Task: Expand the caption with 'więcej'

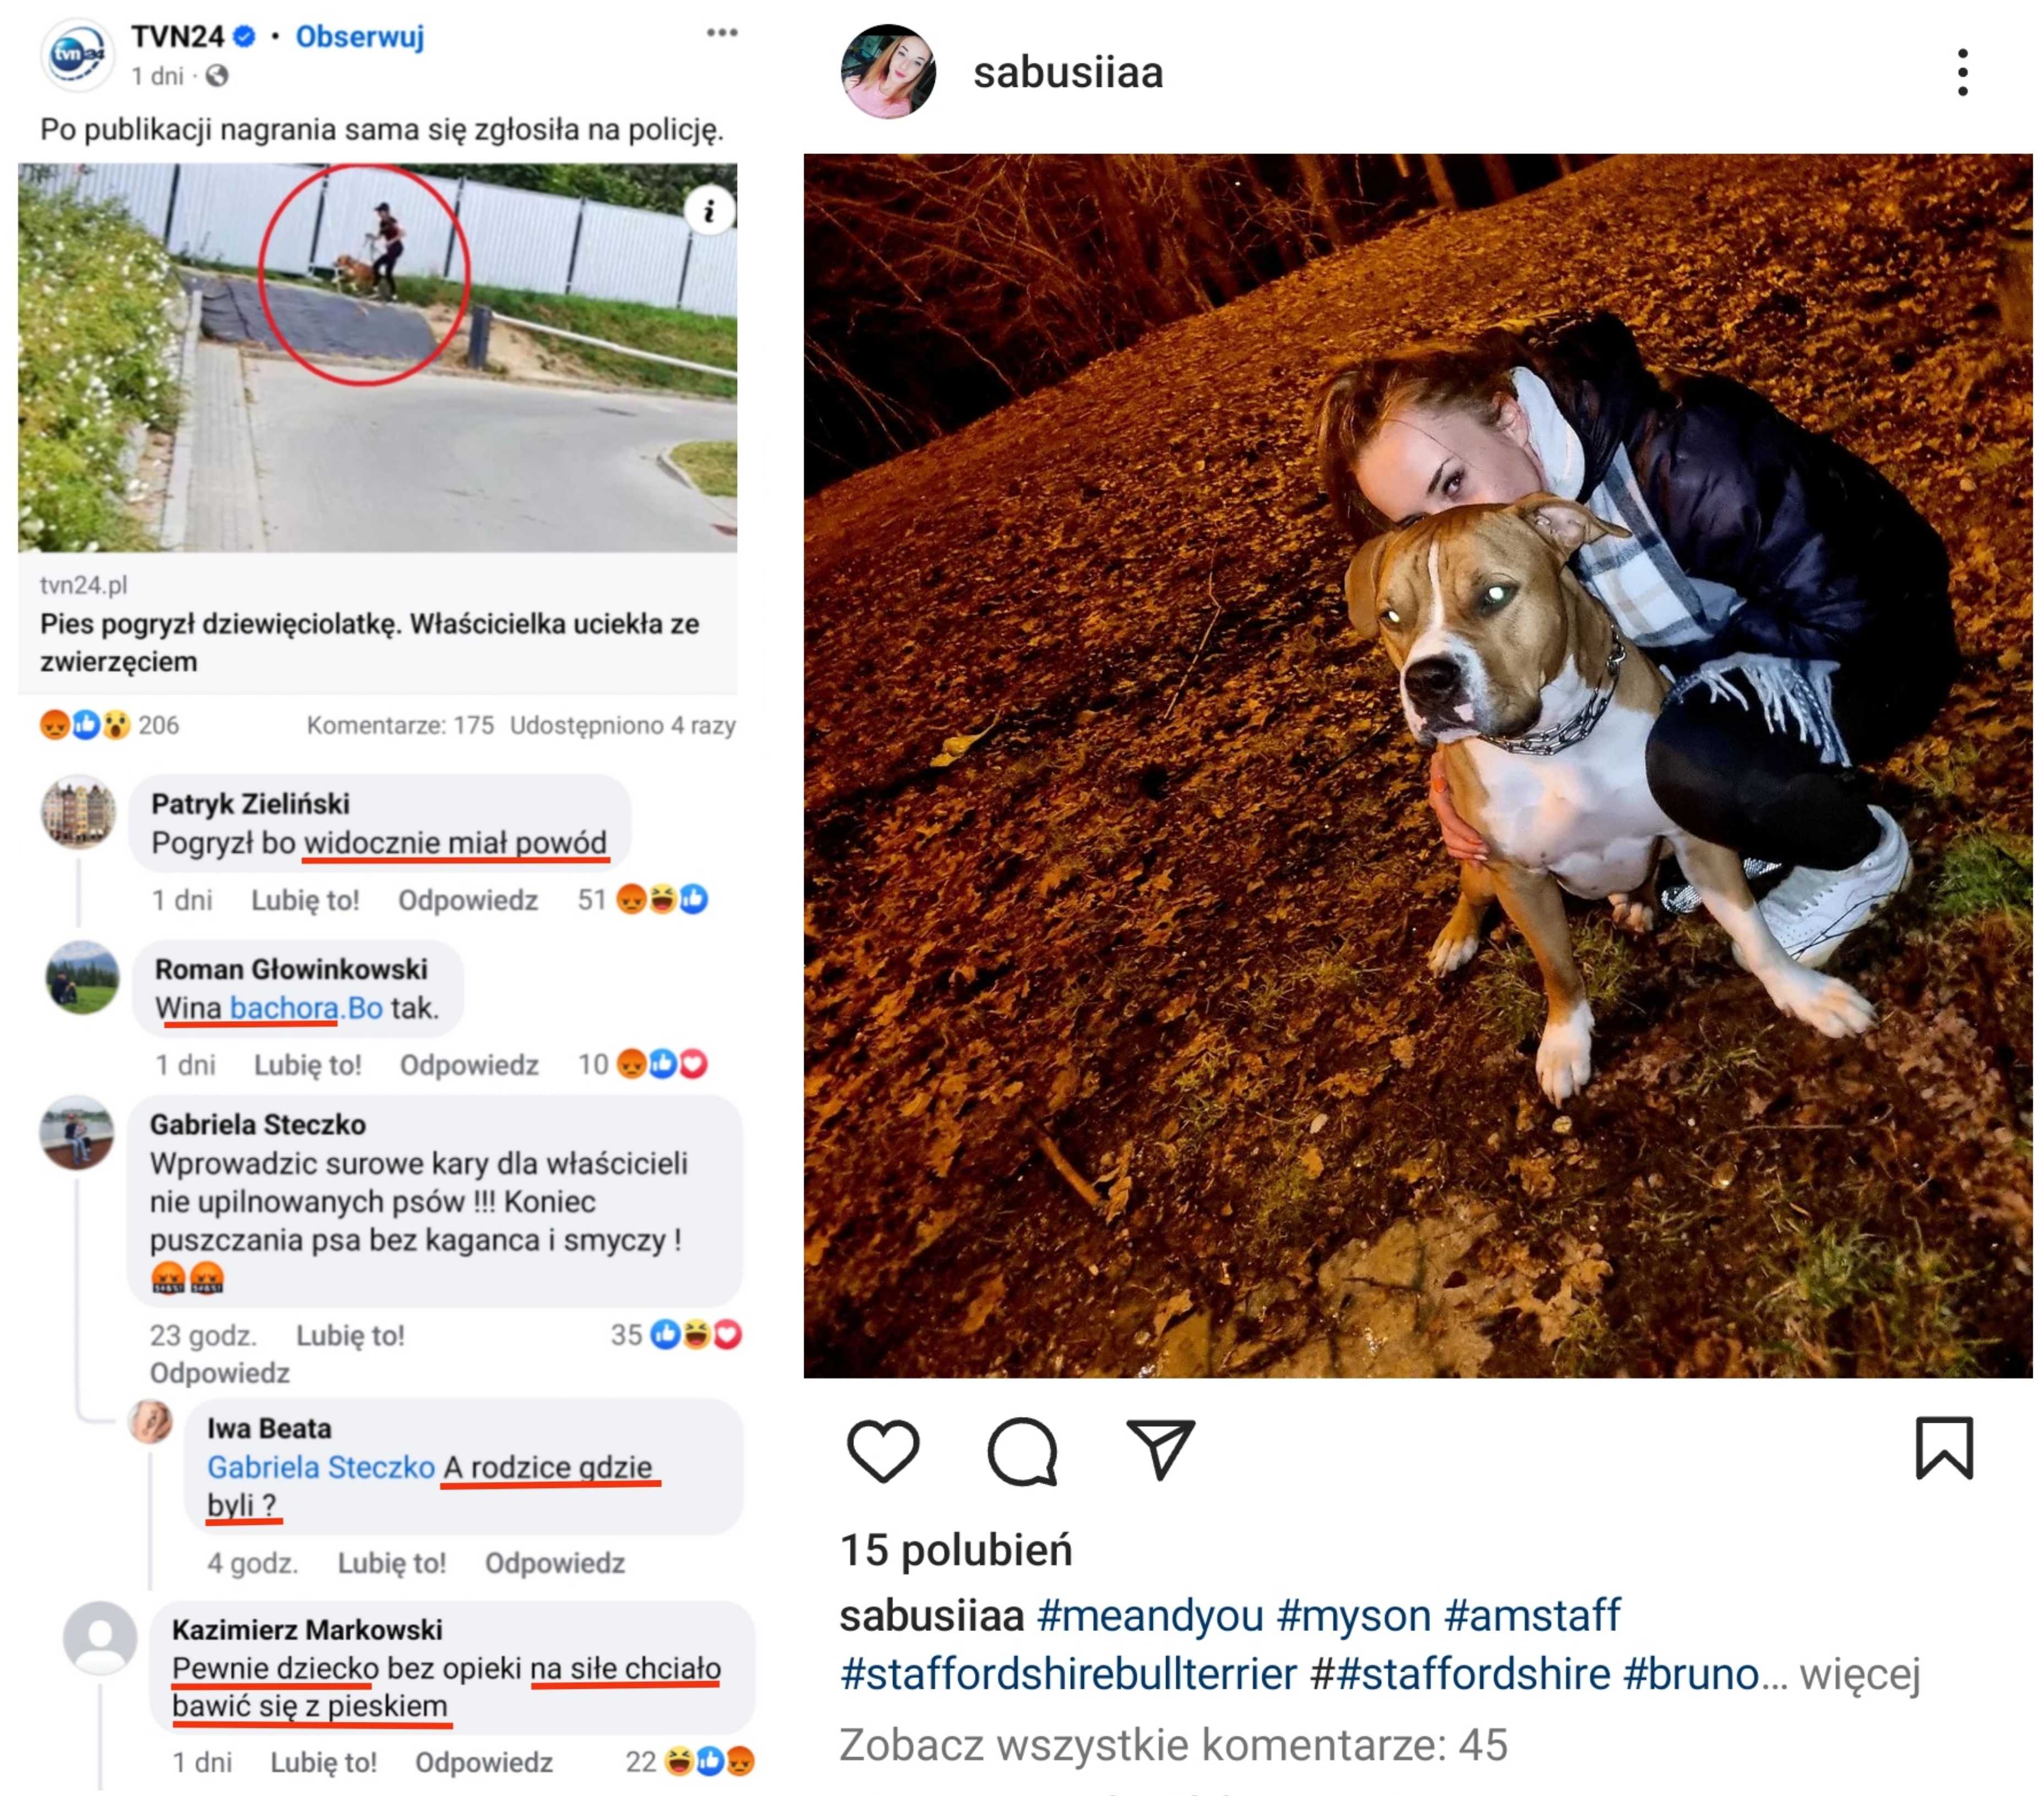Action: 1860,1673
